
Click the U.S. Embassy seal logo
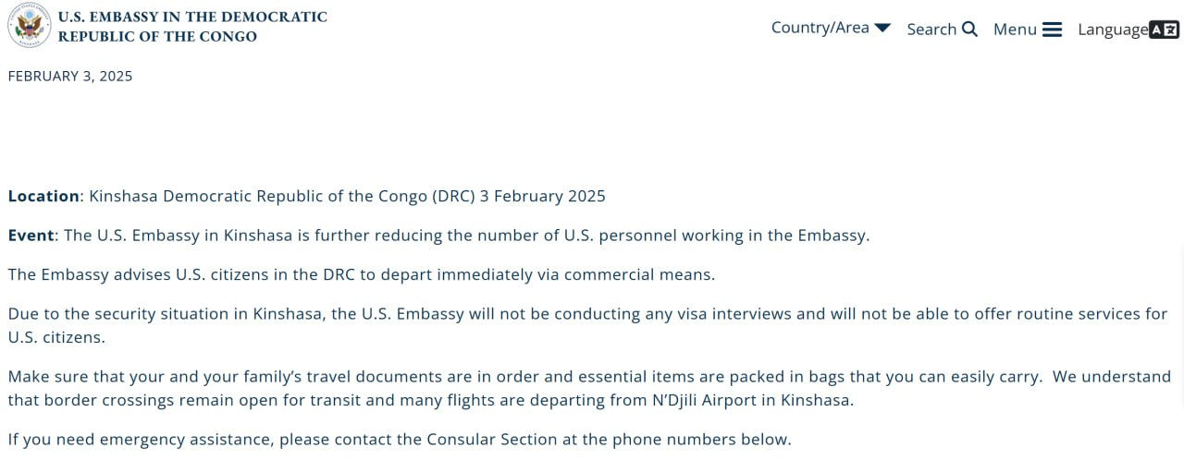[29, 26]
